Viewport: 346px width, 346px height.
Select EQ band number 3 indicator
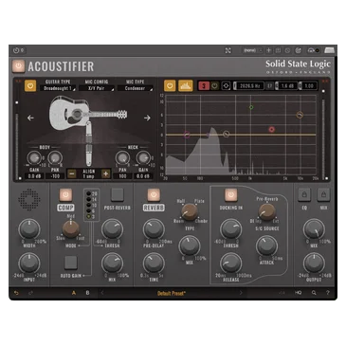(204, 85)
